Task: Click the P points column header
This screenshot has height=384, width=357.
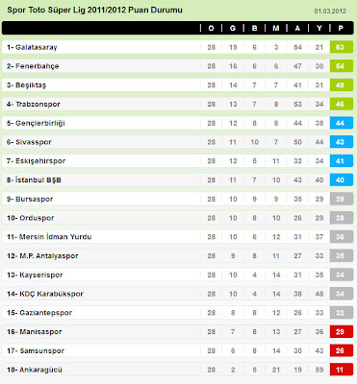Action: [x=341, y=28]
